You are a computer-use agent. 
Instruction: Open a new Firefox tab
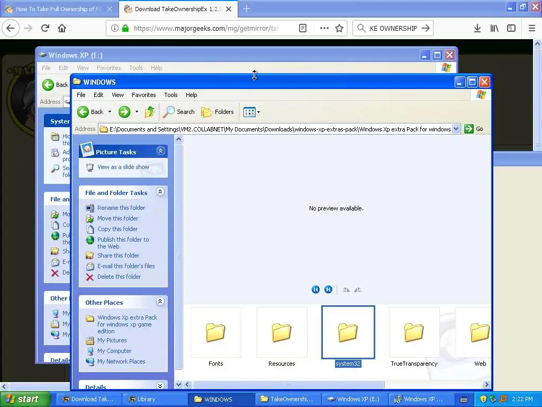pos(247,8)
